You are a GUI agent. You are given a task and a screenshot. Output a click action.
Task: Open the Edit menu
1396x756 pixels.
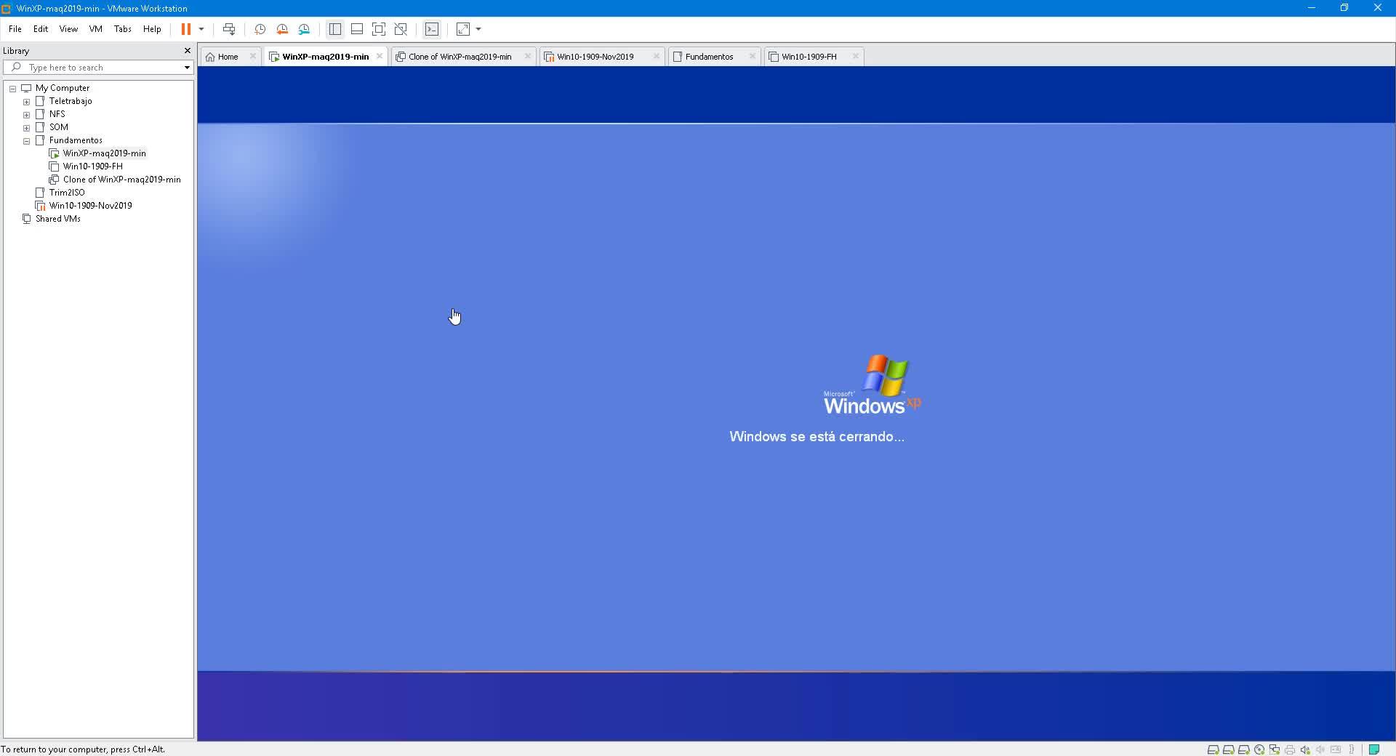coord(41,29)
